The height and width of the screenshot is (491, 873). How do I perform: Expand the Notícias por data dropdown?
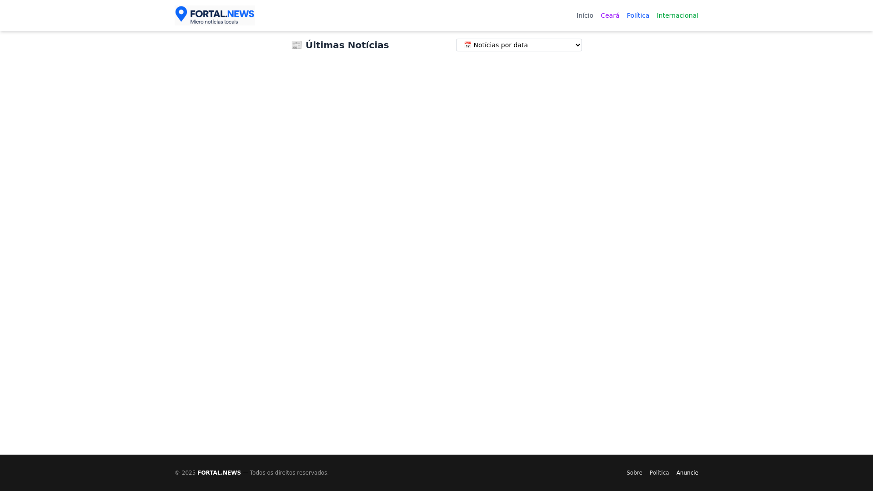pos(519,45)
